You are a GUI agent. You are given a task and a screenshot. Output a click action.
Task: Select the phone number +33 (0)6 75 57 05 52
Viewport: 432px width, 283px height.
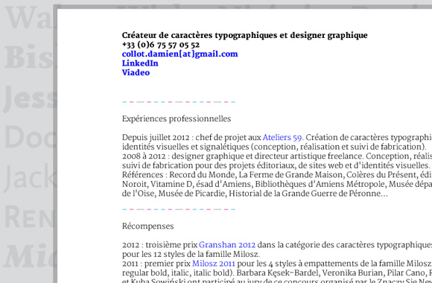tap(161, 45)
